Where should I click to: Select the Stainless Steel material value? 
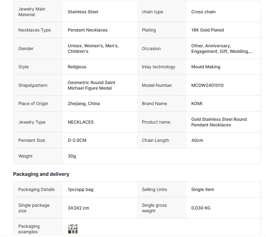(83, 12)
